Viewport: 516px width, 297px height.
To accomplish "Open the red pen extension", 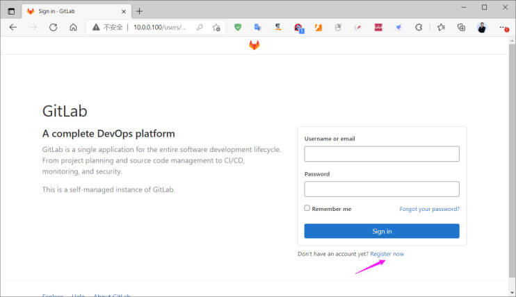I will [358, 28].
